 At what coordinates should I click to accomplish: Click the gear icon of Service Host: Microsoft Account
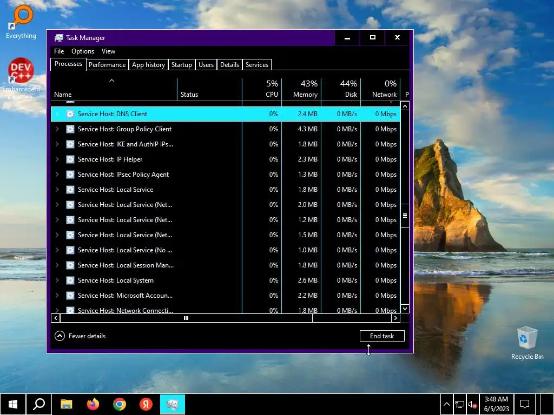(70, 296)
